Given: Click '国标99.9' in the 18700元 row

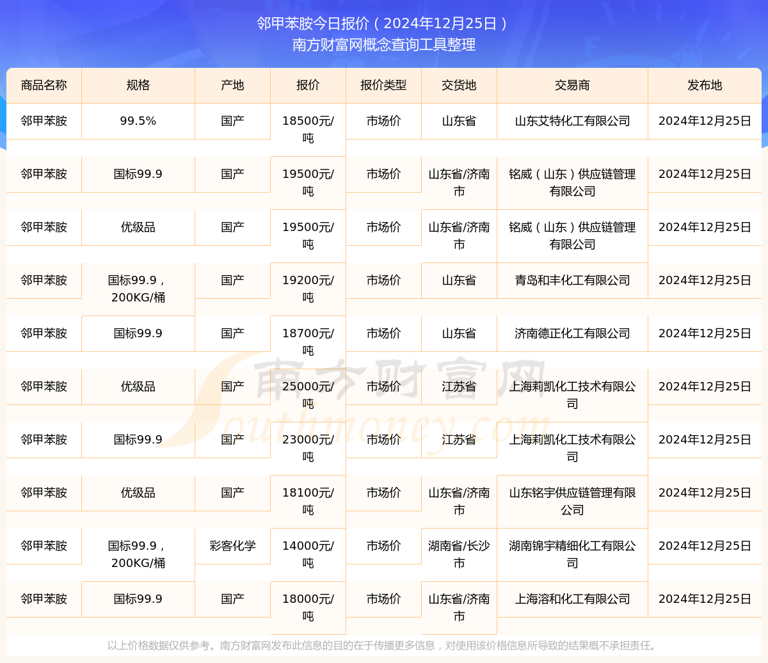Looking at the screenshot, I should click(138, 333).
